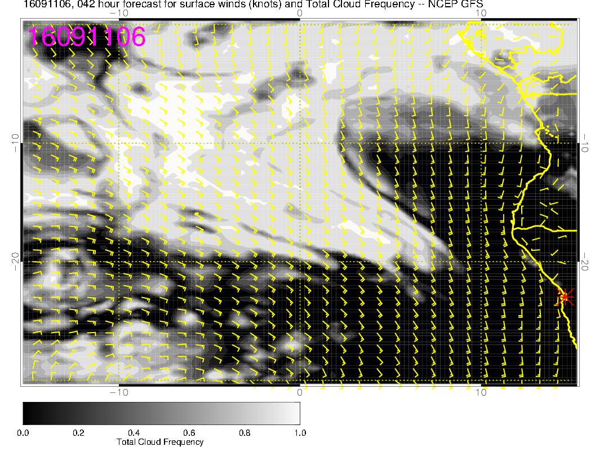
Task: Click the red star marker on the coastline
Action: [x=565, y=297]
